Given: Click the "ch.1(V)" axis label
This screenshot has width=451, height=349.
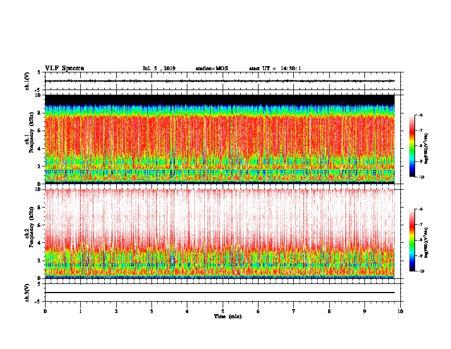Looking at the screenshot, I should tap(27, 81).
